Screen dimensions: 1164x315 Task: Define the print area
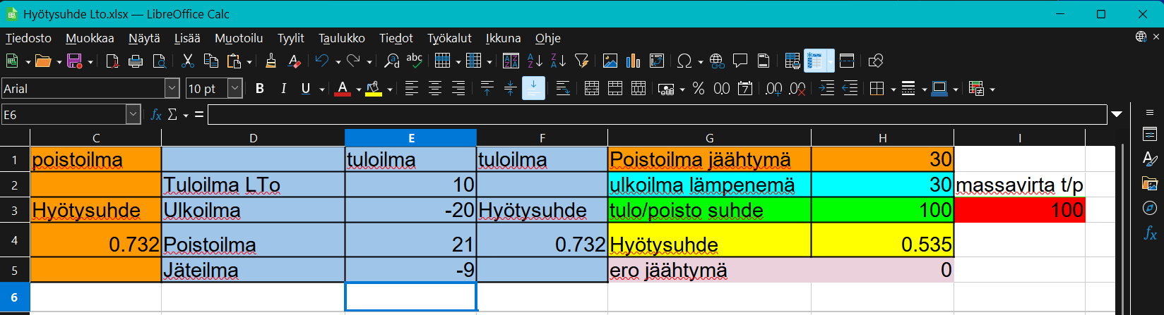pyautogui.click(x=792, y=61)
